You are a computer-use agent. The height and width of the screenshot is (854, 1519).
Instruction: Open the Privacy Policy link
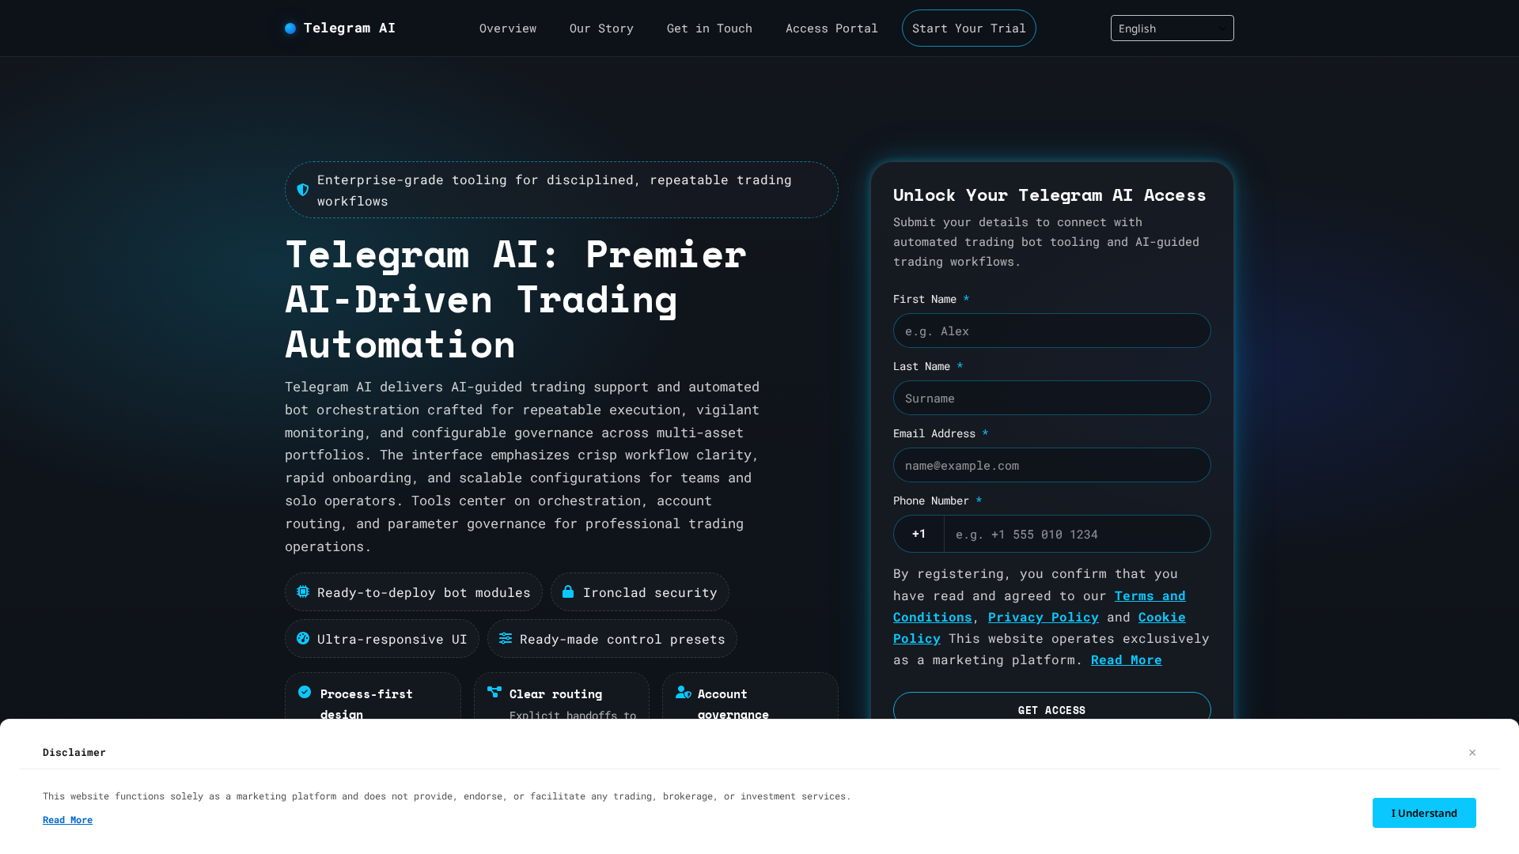click(x=1043, y=617)
